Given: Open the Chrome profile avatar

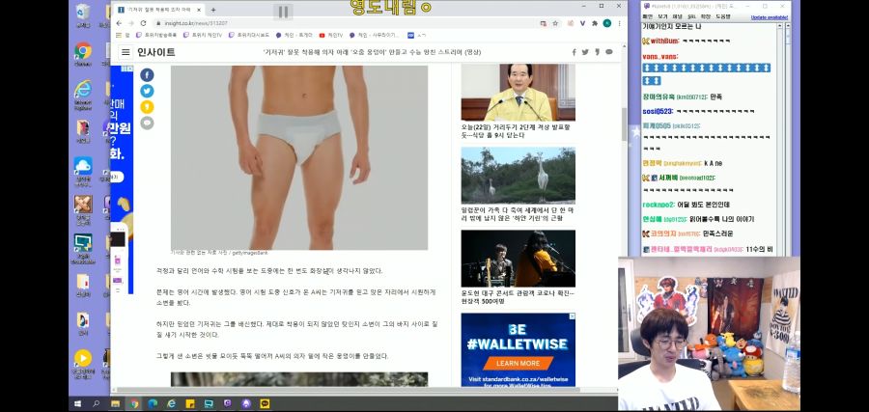Looking at the screenshot, I should (607, 23).
